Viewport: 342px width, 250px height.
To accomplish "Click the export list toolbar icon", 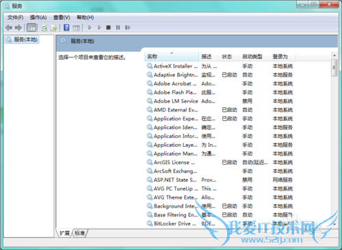I will click(54, 28).
